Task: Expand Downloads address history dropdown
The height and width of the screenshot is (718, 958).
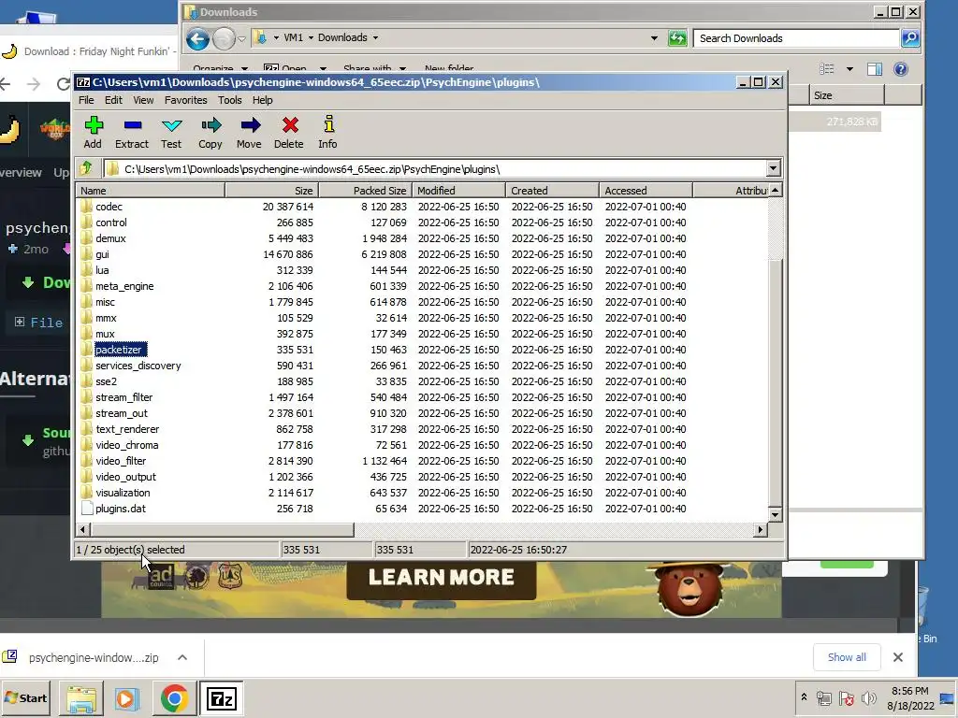Action: 654,37
